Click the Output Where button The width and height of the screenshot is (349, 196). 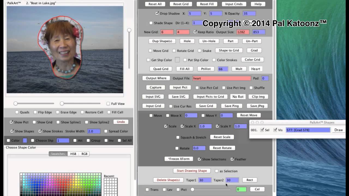pyautogui.click(x=156, y=78)
